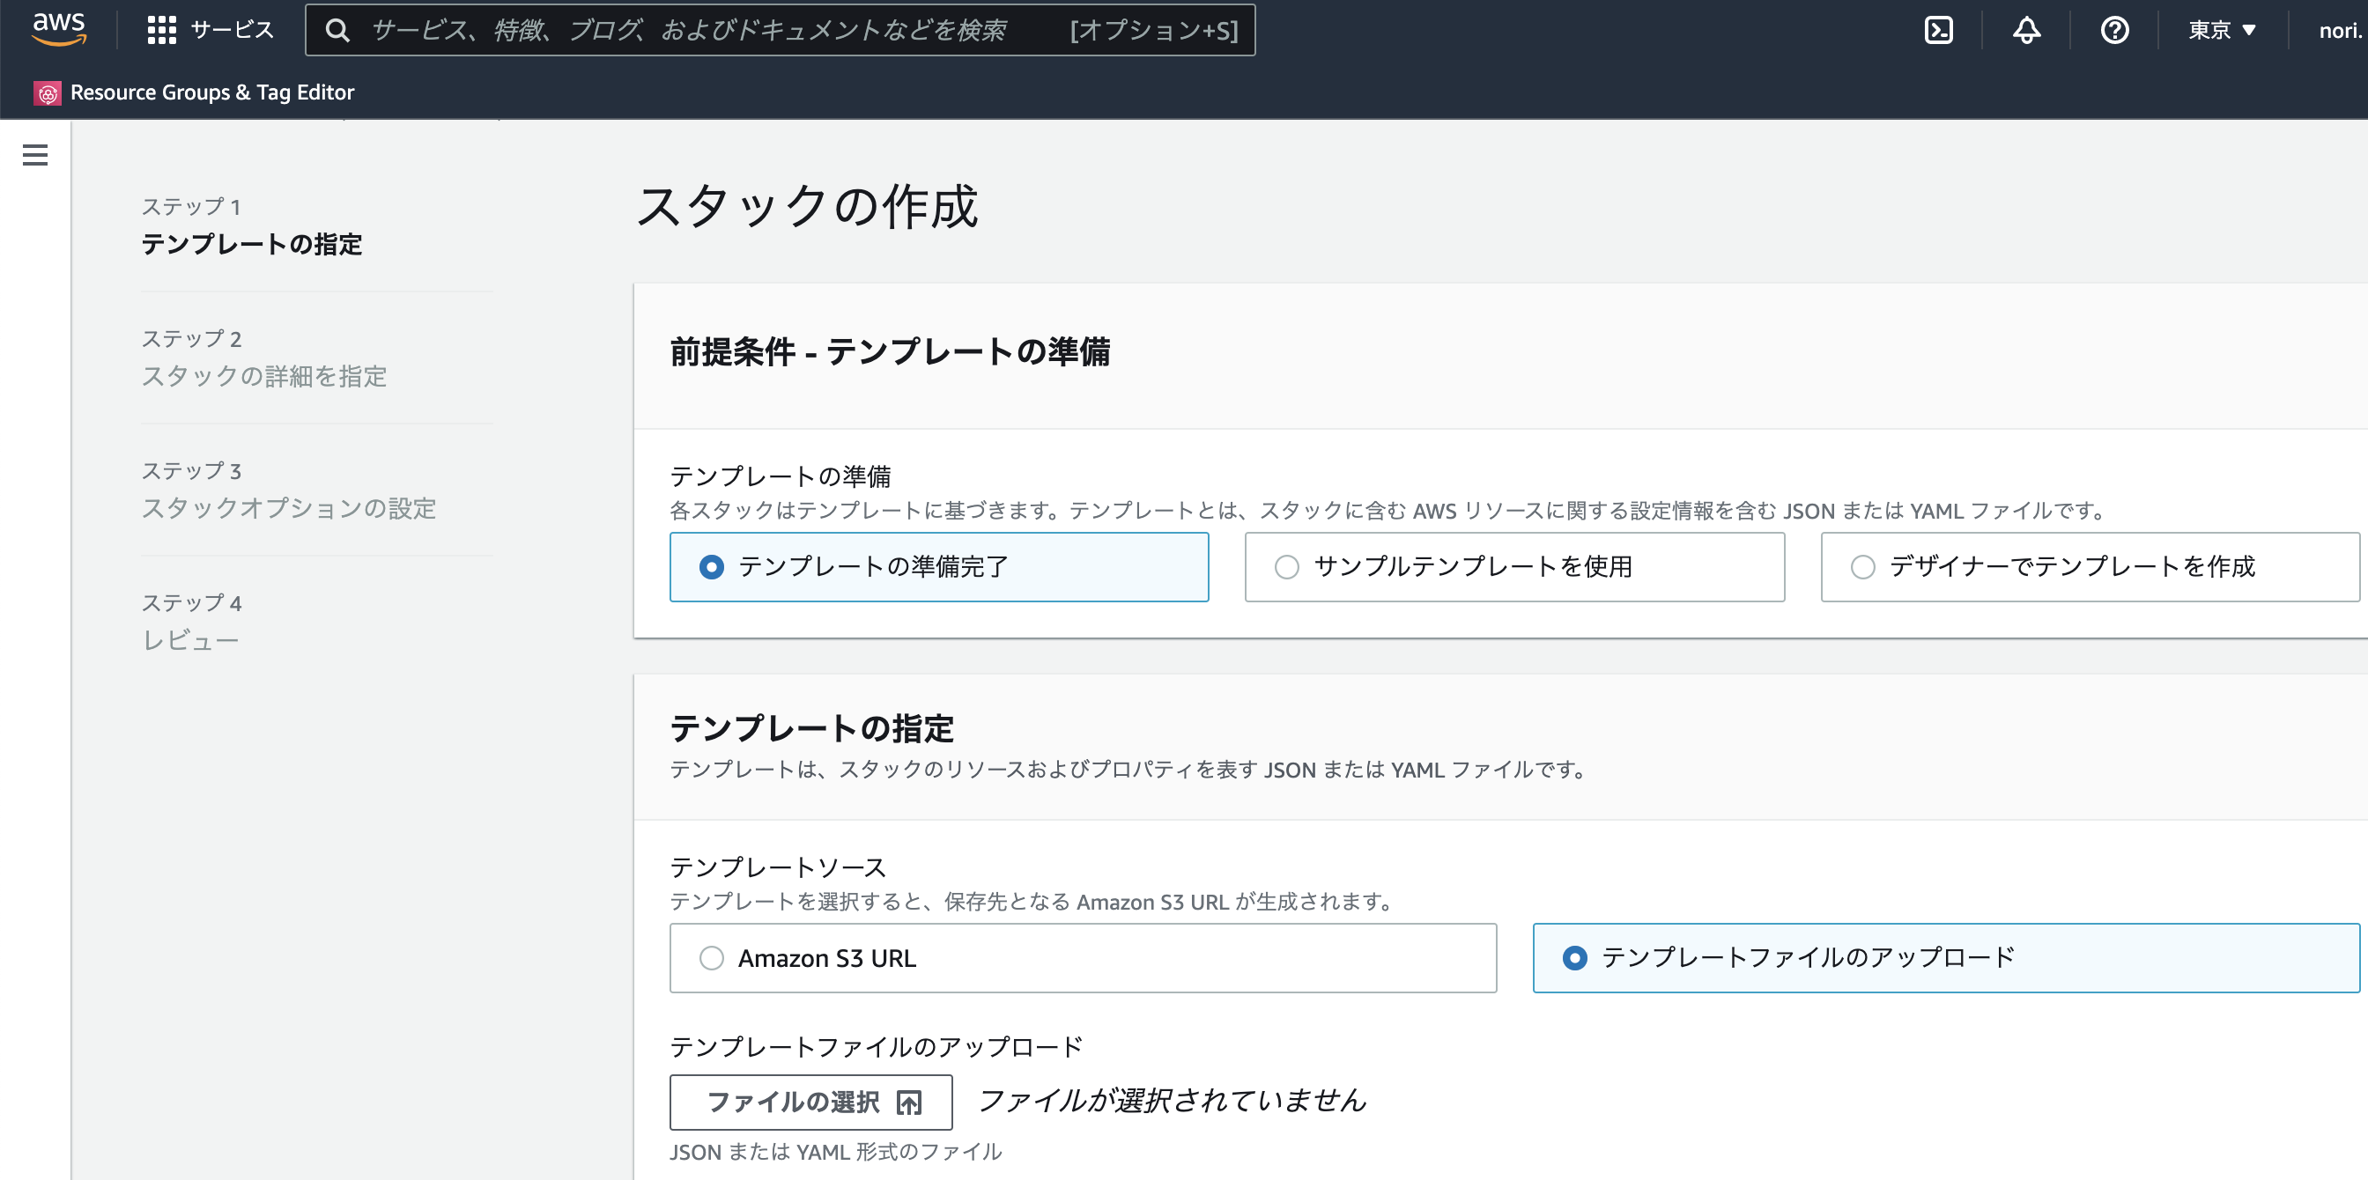Open the left navigation hamburger menu
Viewport: 2368px width, 1180px height.
pyautogui.click(x=35, y=155)
